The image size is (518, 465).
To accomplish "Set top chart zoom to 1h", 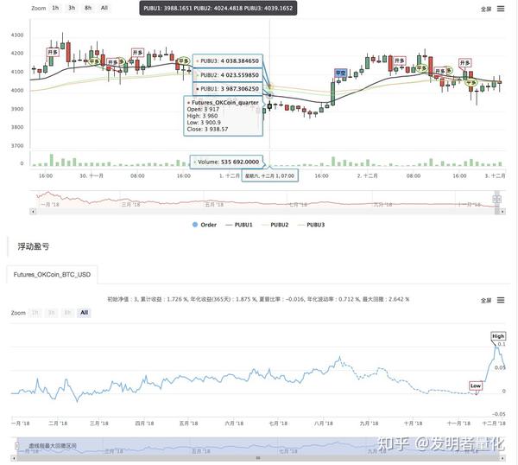I will coord(55,8).
